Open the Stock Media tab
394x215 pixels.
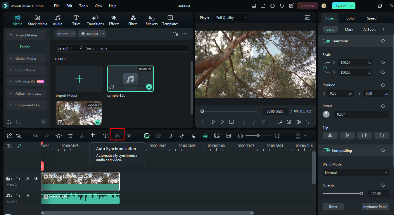coord(37,20)
